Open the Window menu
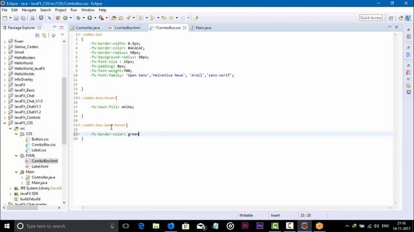414x232 pixels. coord(88,10)
